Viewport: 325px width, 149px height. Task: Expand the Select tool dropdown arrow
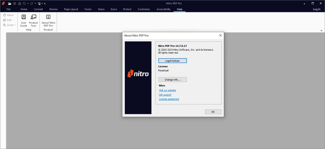(x=42, y=4)
